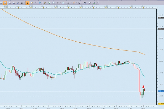
Task: Click the 12:00 yellow time marker
Action: coord(93,8)
